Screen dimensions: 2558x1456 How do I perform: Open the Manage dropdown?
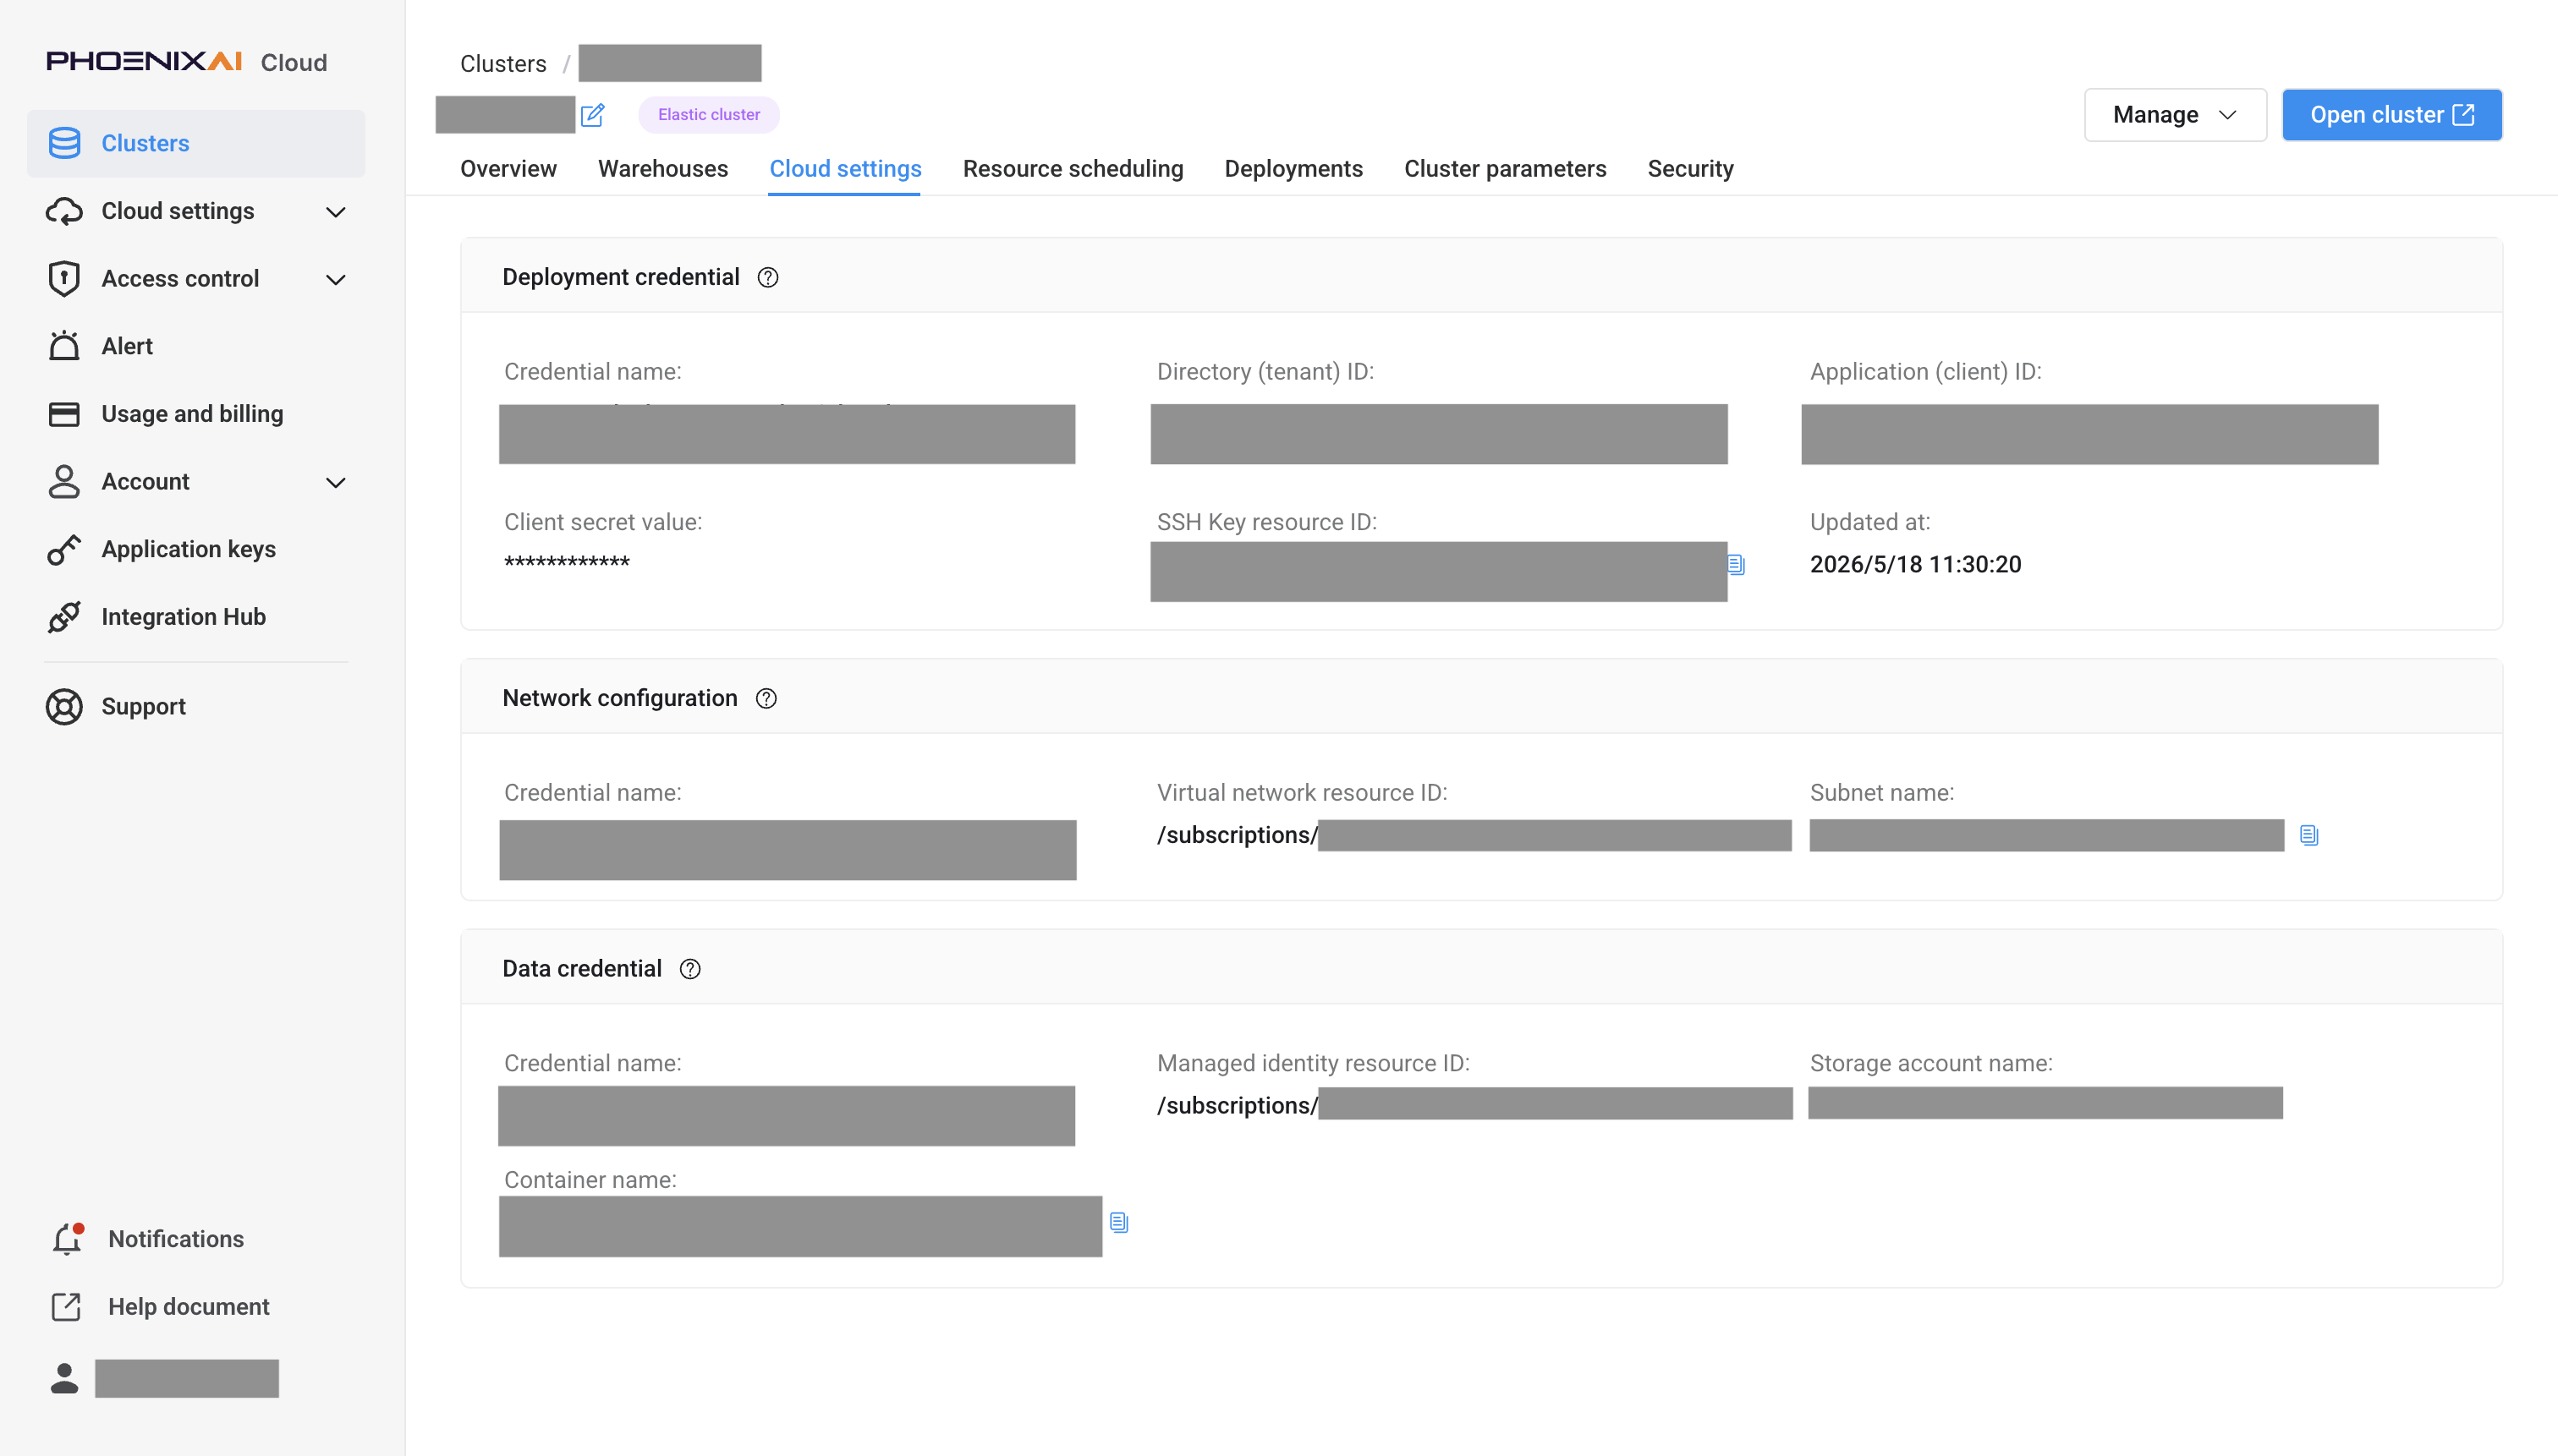tap(2175, 115)
